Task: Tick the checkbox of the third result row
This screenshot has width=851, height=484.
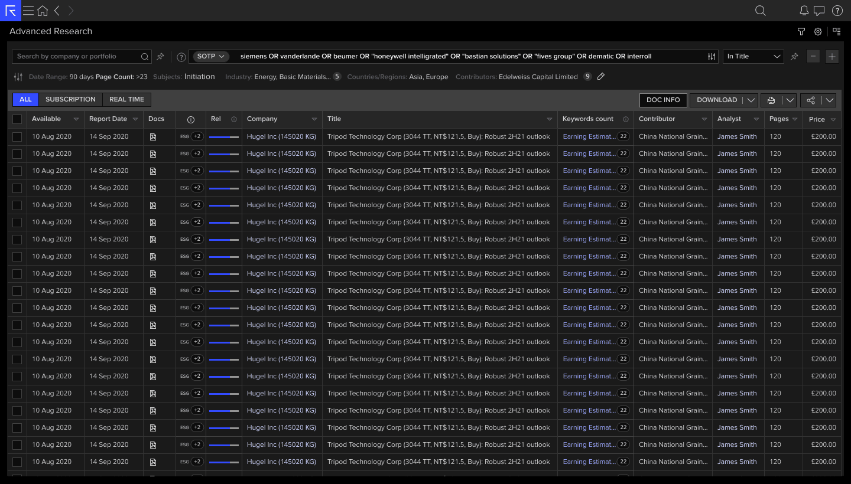Action: pos(17,171)
